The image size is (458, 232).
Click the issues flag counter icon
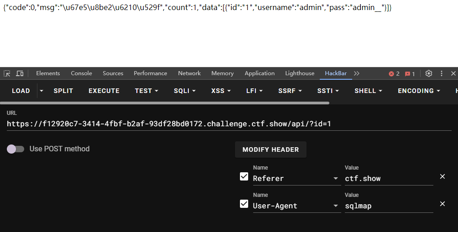pyautogui.click(x=410, y=74)
